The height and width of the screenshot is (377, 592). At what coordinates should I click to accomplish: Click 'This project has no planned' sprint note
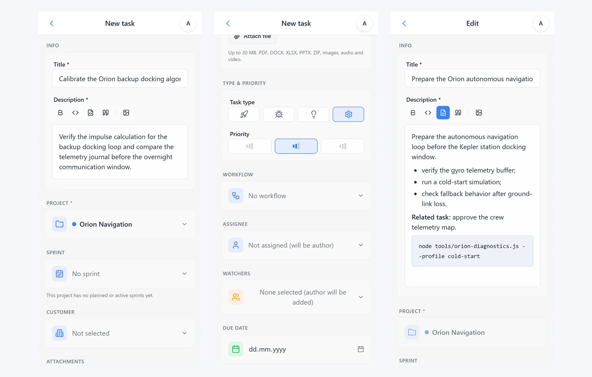click(x=100, y=295)
